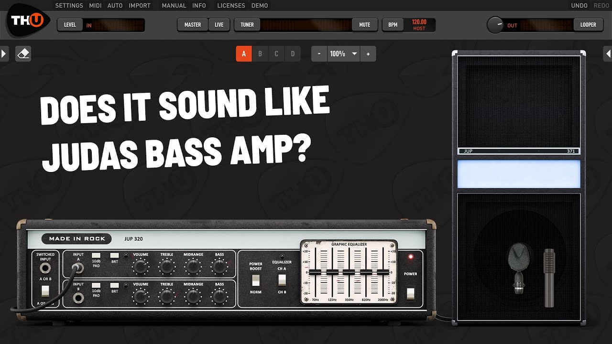612x344 pixels.
Task: Click the INPUT A jack
Action: [78, 268]
